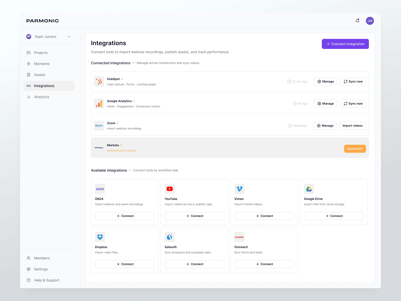Open the notifications bell
Image resolution: width=401 pixels, height=301 pixels.
click(357, 21)
